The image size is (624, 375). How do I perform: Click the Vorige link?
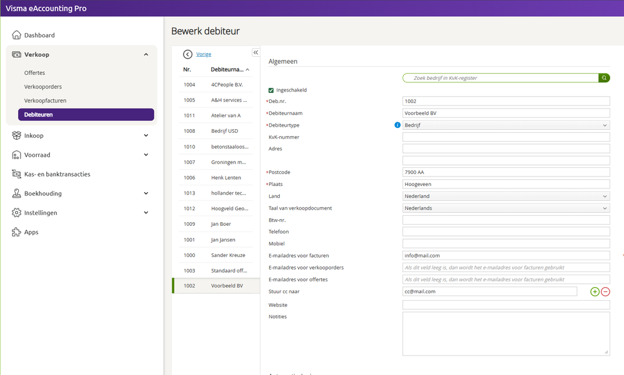point(204,54)
